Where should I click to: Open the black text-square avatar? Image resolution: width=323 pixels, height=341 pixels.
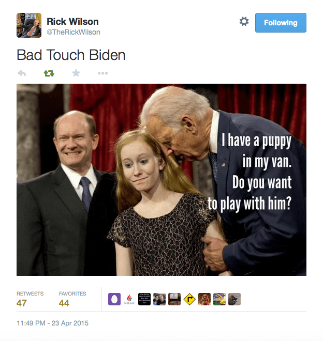144,299
